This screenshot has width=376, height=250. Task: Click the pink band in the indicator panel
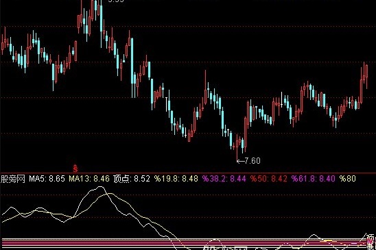coord(185,242)
